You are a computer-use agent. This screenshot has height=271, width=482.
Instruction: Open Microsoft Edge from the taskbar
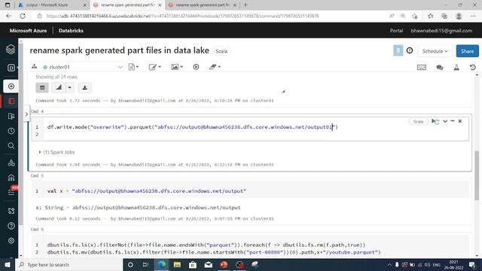pos(161,264)
